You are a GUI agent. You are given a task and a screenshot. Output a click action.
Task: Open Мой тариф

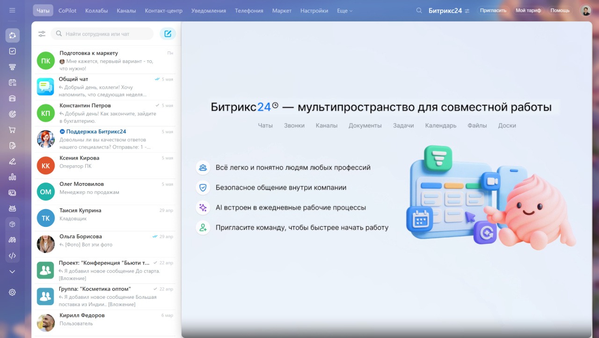(x=528, y=10)
